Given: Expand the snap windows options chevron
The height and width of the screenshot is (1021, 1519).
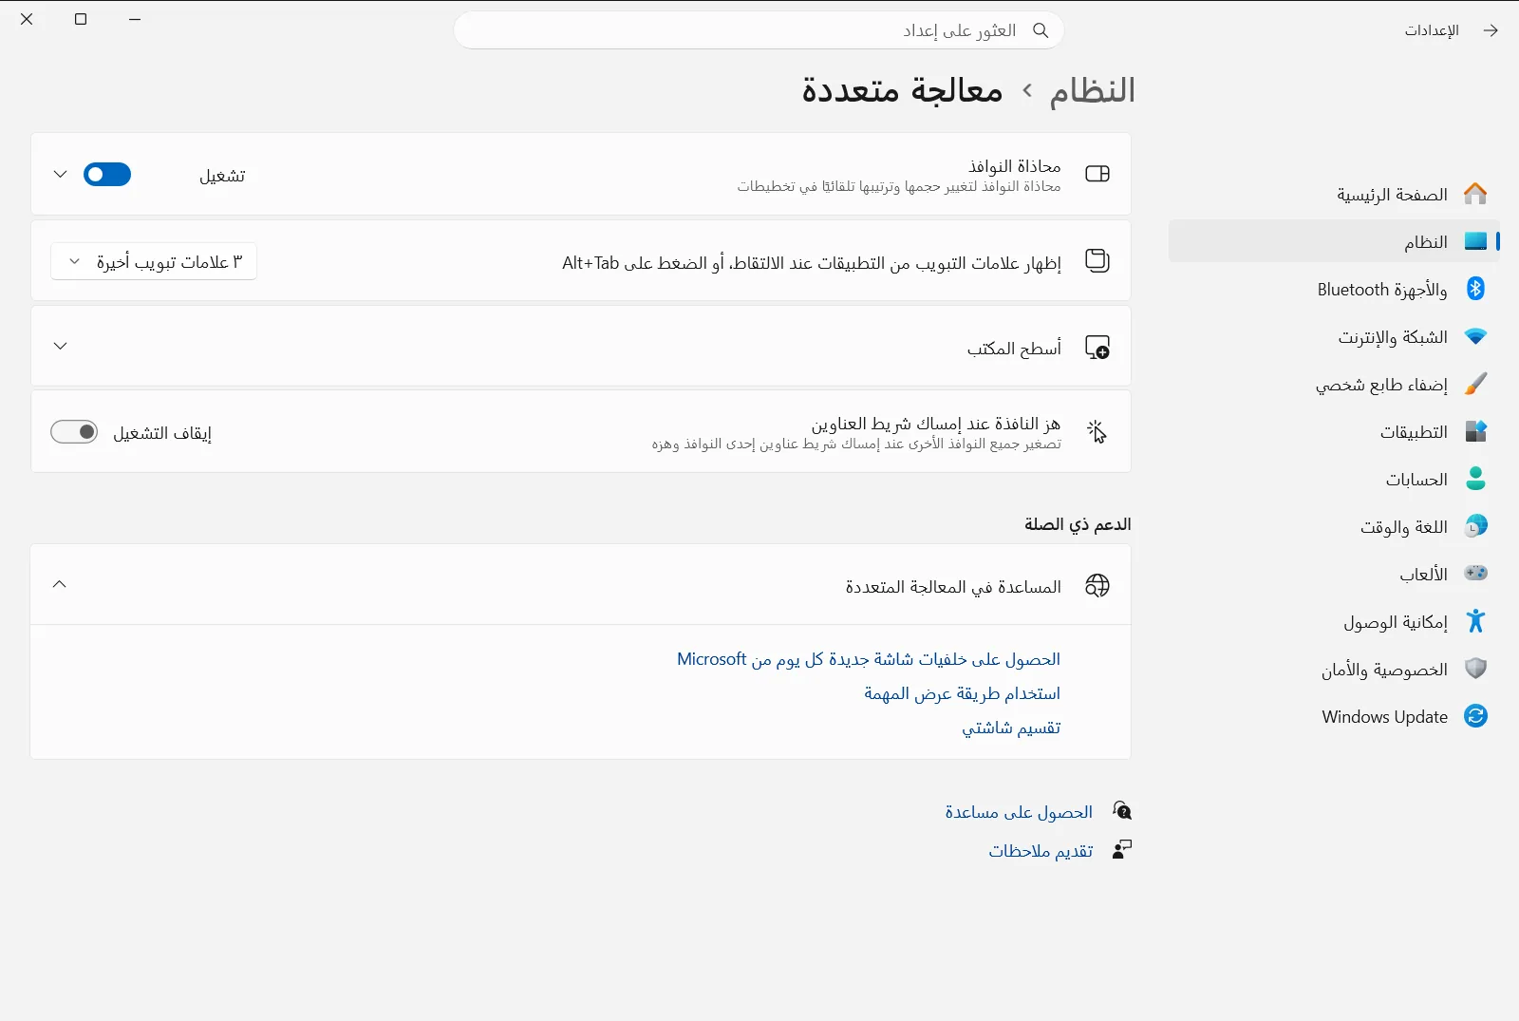Looking at the screenshot, I should (60, 175).
